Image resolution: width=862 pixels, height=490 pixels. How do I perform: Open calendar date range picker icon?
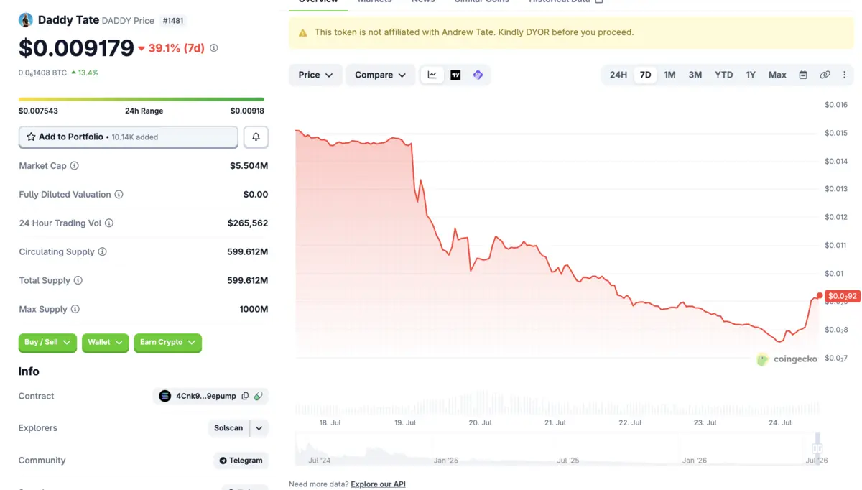click(803, 75)
